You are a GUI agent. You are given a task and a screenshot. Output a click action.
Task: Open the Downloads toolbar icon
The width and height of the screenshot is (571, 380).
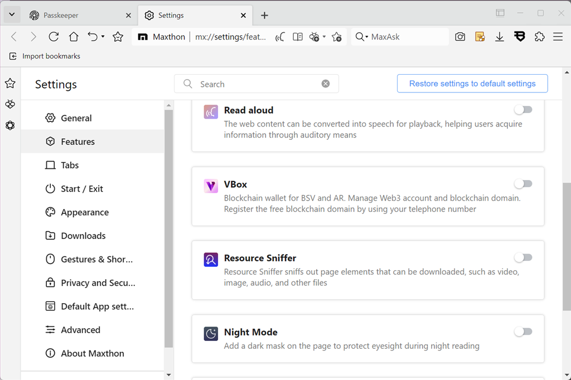click(x=500, y=37)
